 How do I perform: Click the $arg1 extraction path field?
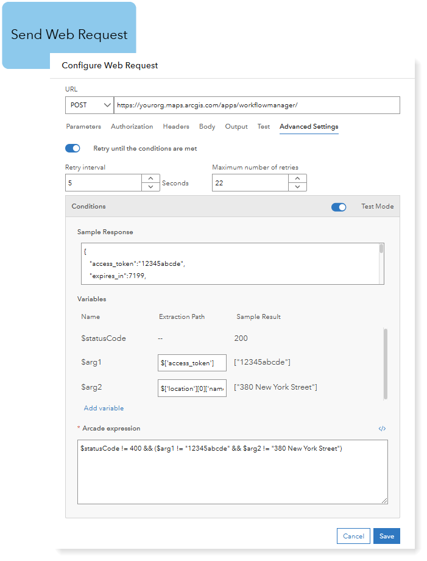[192, 363]
